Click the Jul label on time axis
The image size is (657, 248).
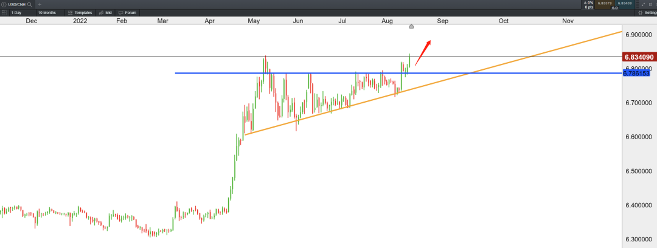[x=342, y=21]
